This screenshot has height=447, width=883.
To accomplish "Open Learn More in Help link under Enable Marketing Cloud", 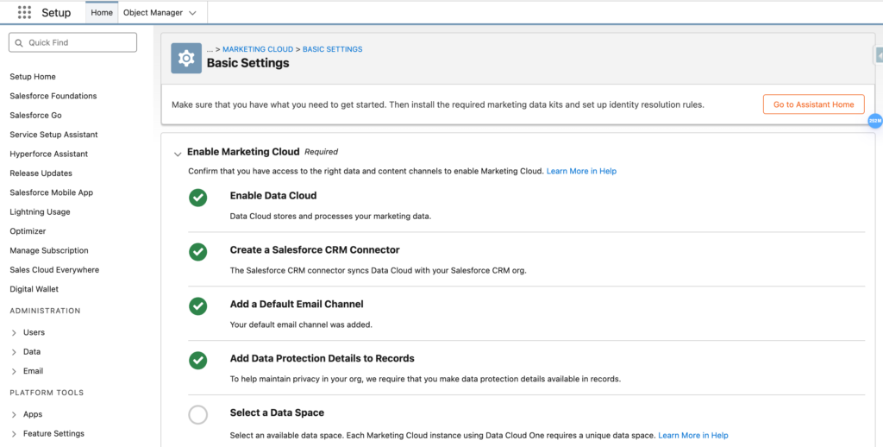I will 581,171.
